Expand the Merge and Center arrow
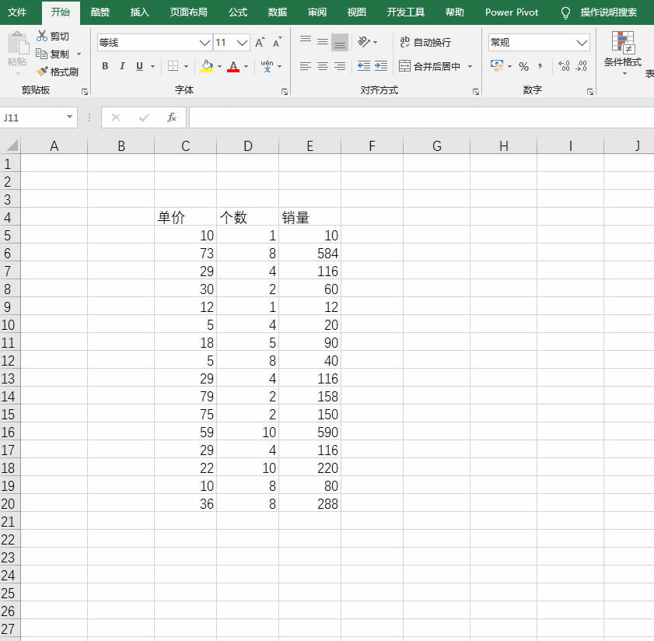 [470, 66]
